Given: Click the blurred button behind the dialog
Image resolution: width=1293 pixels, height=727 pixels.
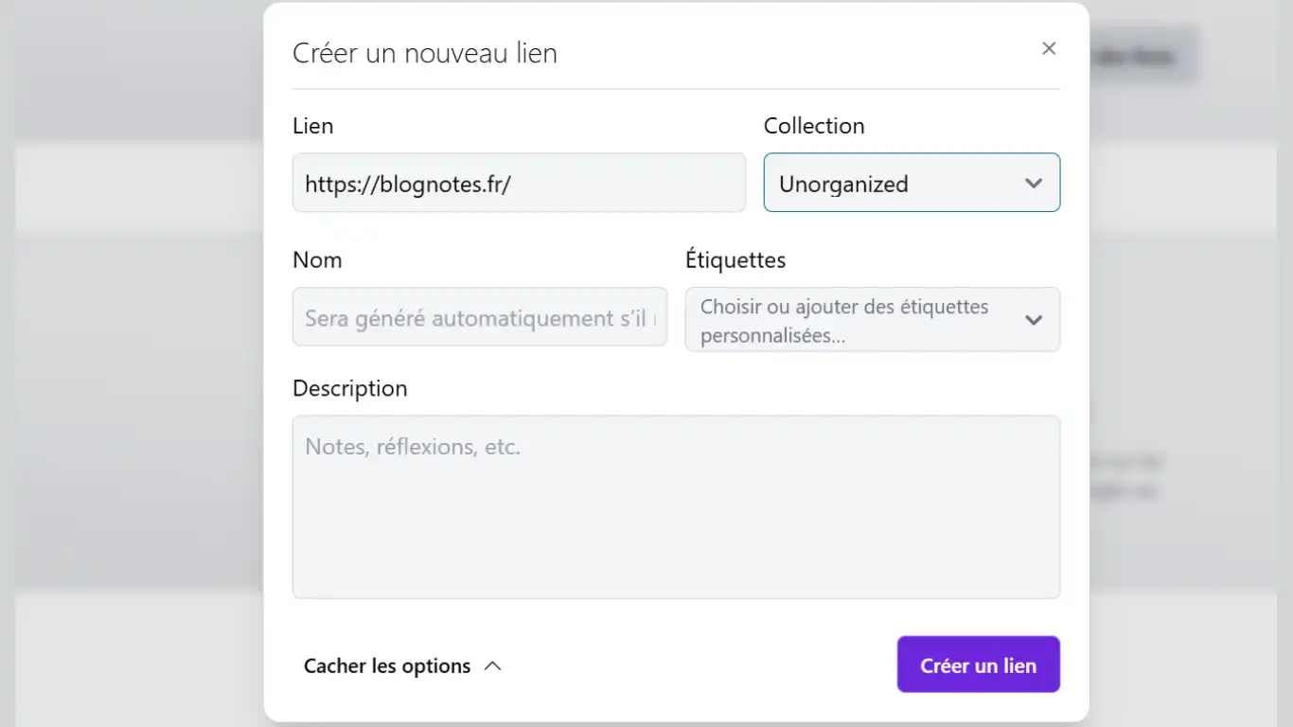Looking at the screenshot, I should pyautogui.click(x=1145, y=57).
